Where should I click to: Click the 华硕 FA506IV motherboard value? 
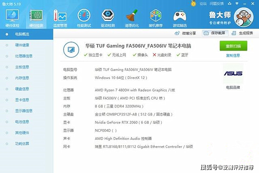click(x=130, y=98)
